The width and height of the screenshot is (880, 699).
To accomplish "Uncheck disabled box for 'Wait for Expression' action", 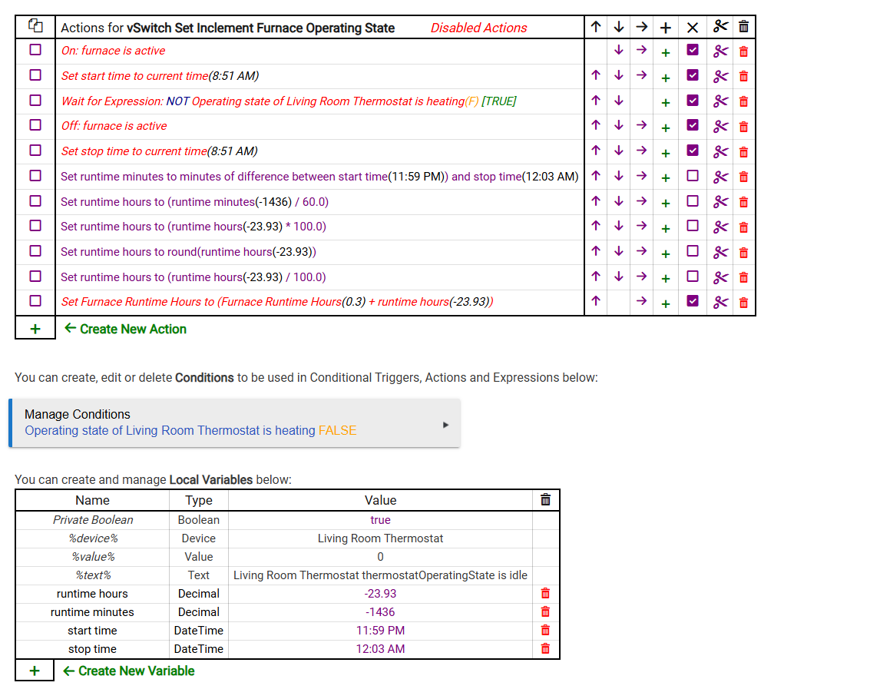I will (x=693, y=101).
